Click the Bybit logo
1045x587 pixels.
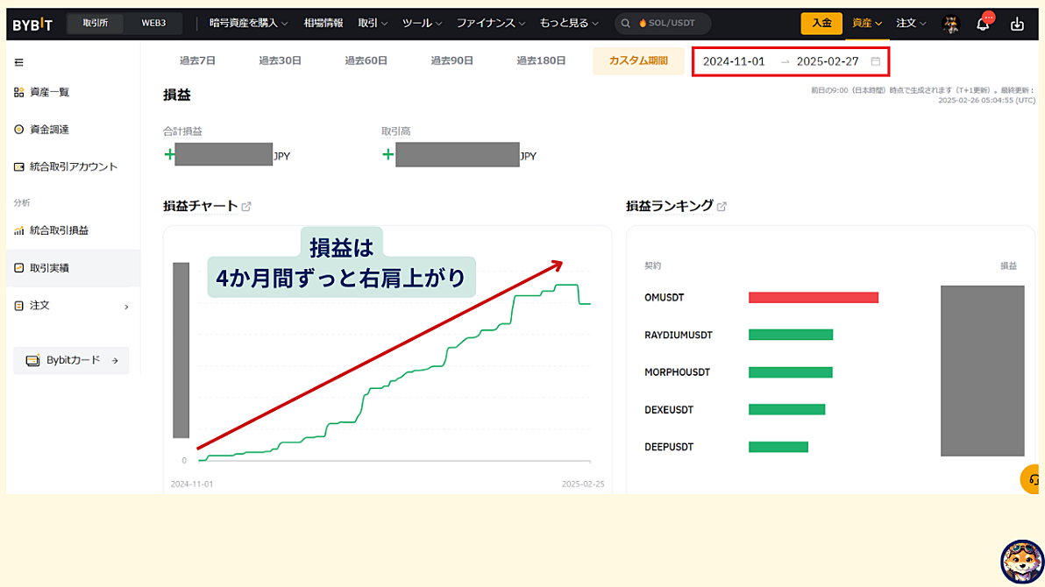click(x=32, y=25)
